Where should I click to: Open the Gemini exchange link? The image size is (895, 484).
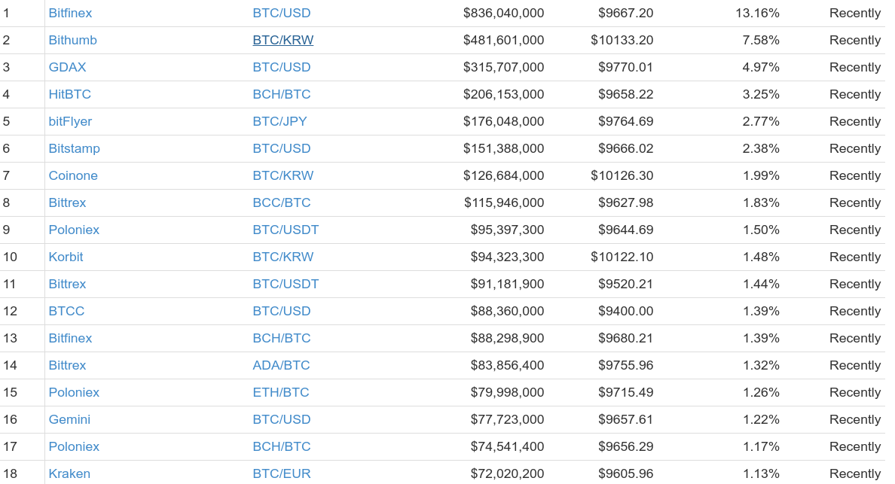tap(69, 419)
